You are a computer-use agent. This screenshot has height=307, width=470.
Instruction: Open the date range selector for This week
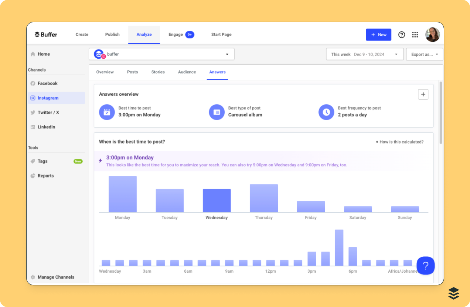coord(364,54)
